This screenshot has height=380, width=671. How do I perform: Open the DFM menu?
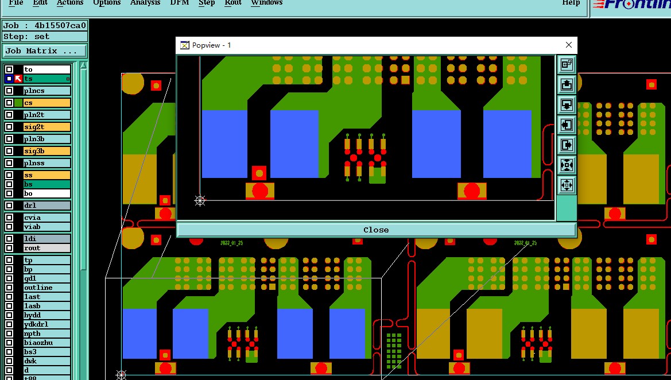coord(179,2)
